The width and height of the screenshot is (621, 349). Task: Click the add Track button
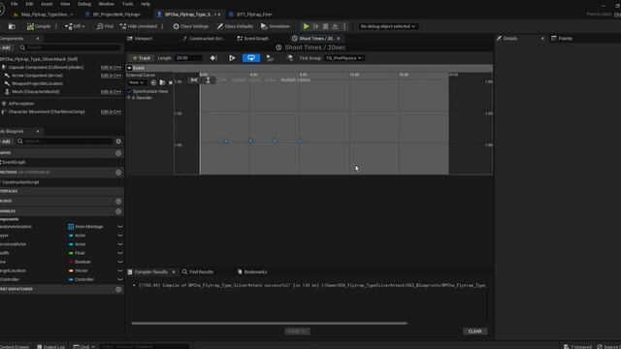tap(141, 58)
